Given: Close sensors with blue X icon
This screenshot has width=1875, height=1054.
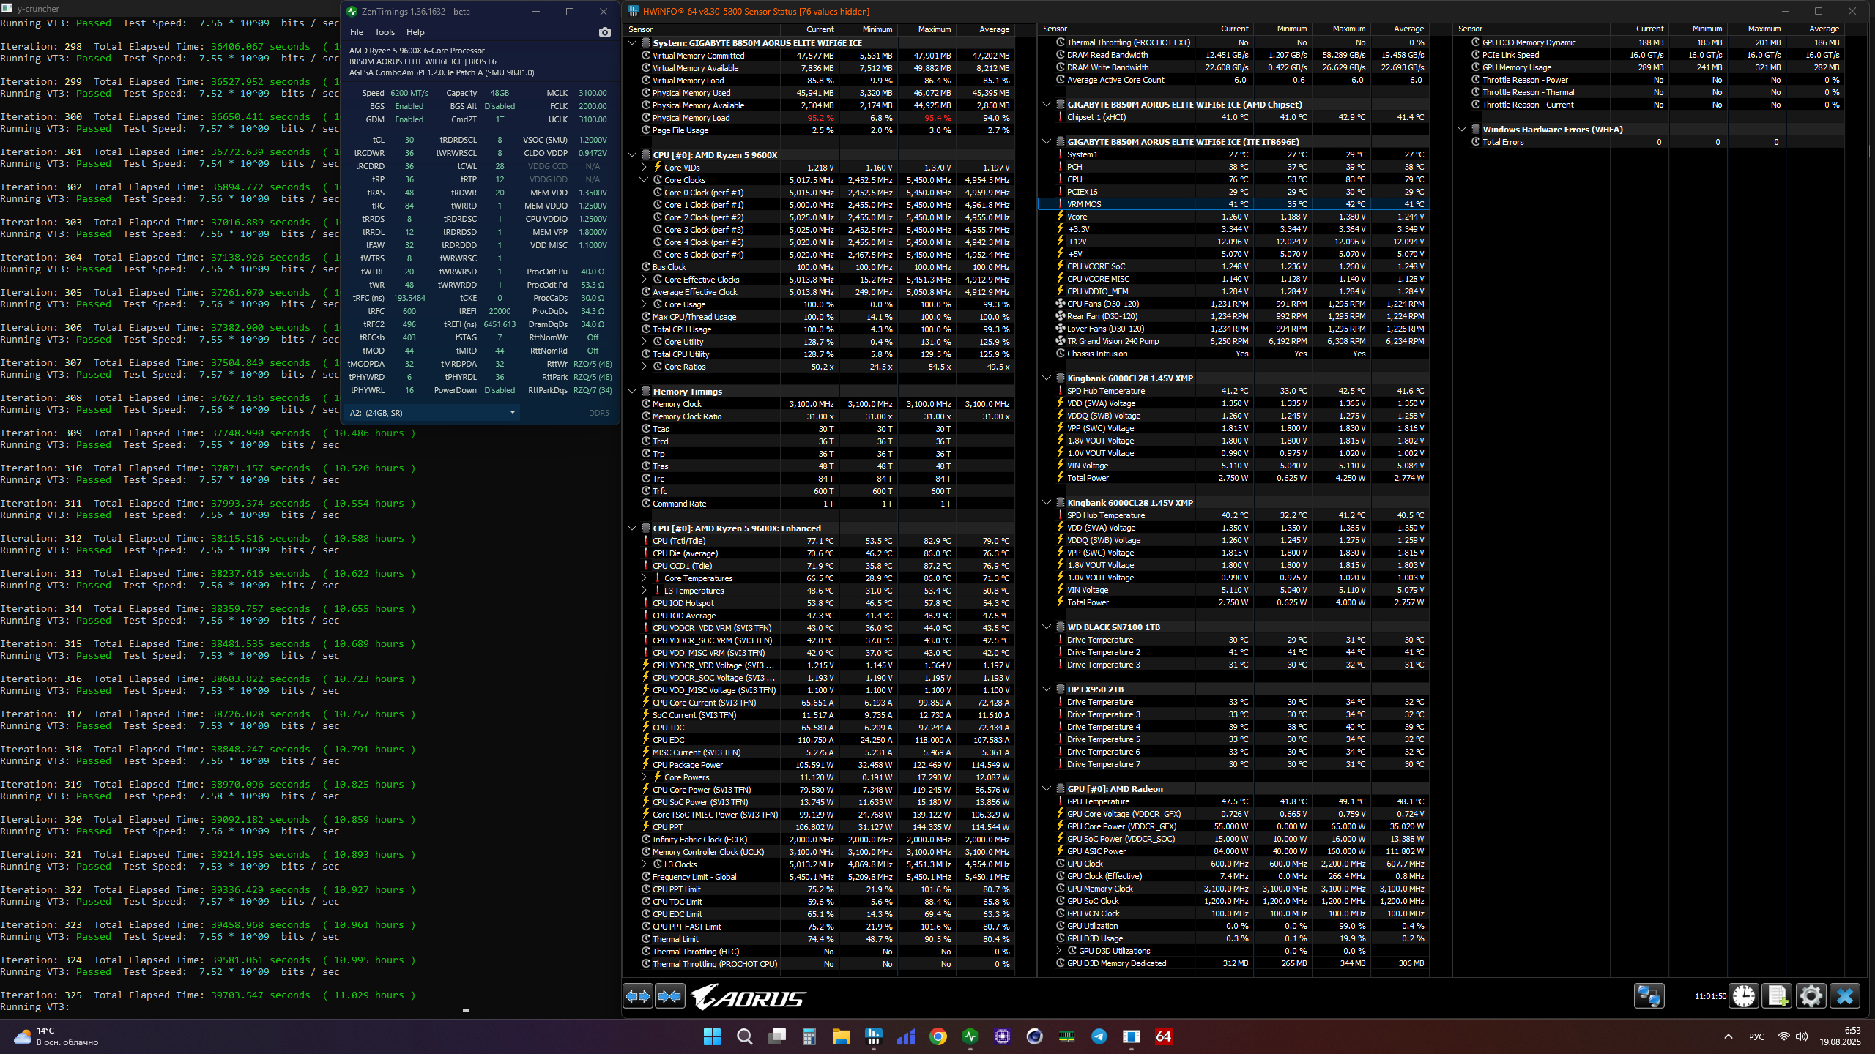Looking at the screenshot, I should pyautogui.click(x=1845, y=996).
